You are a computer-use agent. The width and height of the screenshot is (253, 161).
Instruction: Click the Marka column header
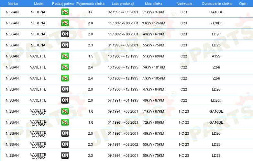point(13,4)
